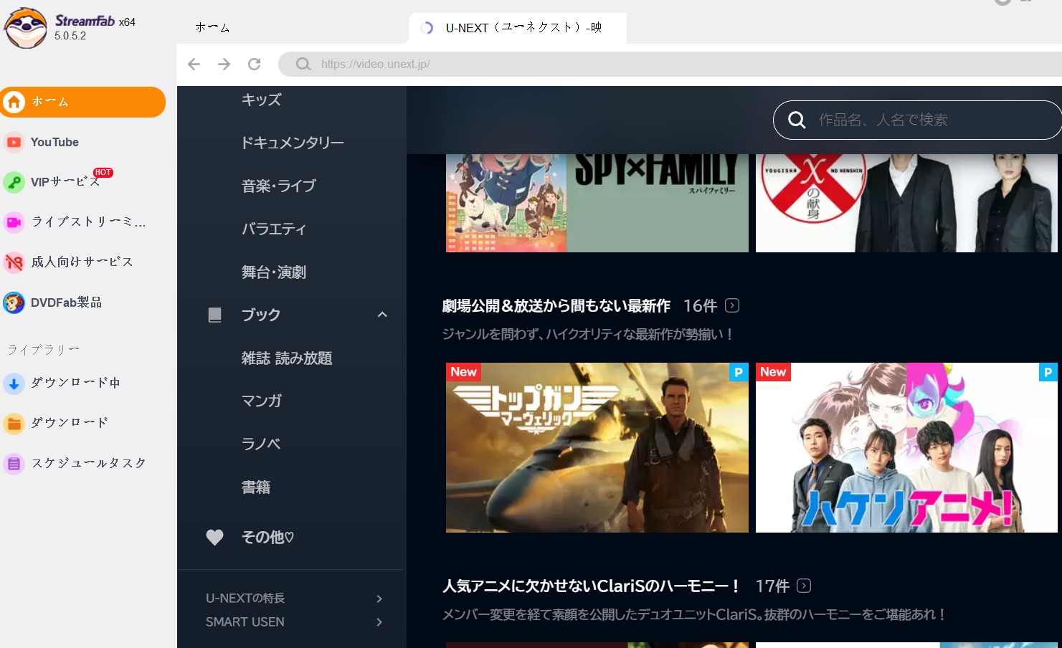
Task: Click the arrow icon next to 16件
Action: point(732,305)
